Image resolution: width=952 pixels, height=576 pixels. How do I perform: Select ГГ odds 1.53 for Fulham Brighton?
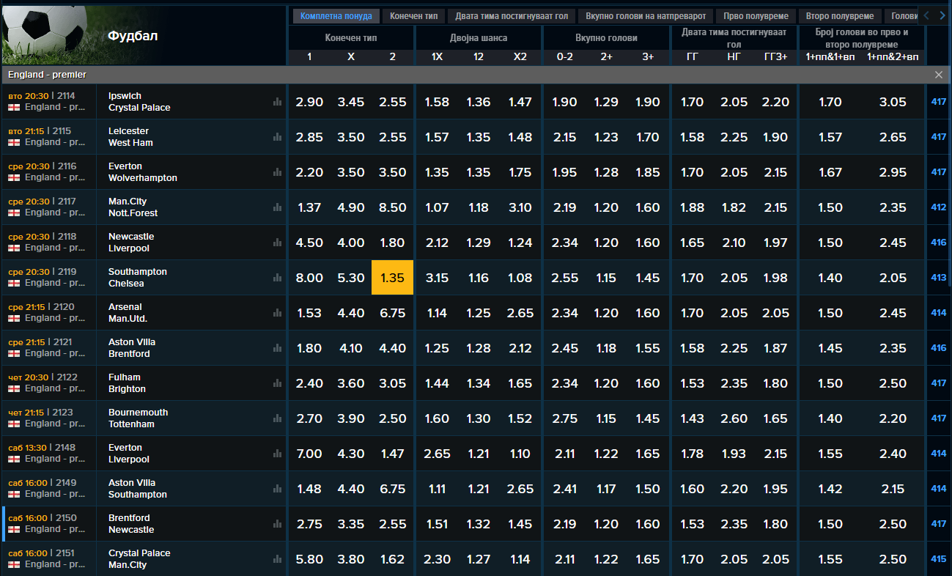[x=692, y=383]
